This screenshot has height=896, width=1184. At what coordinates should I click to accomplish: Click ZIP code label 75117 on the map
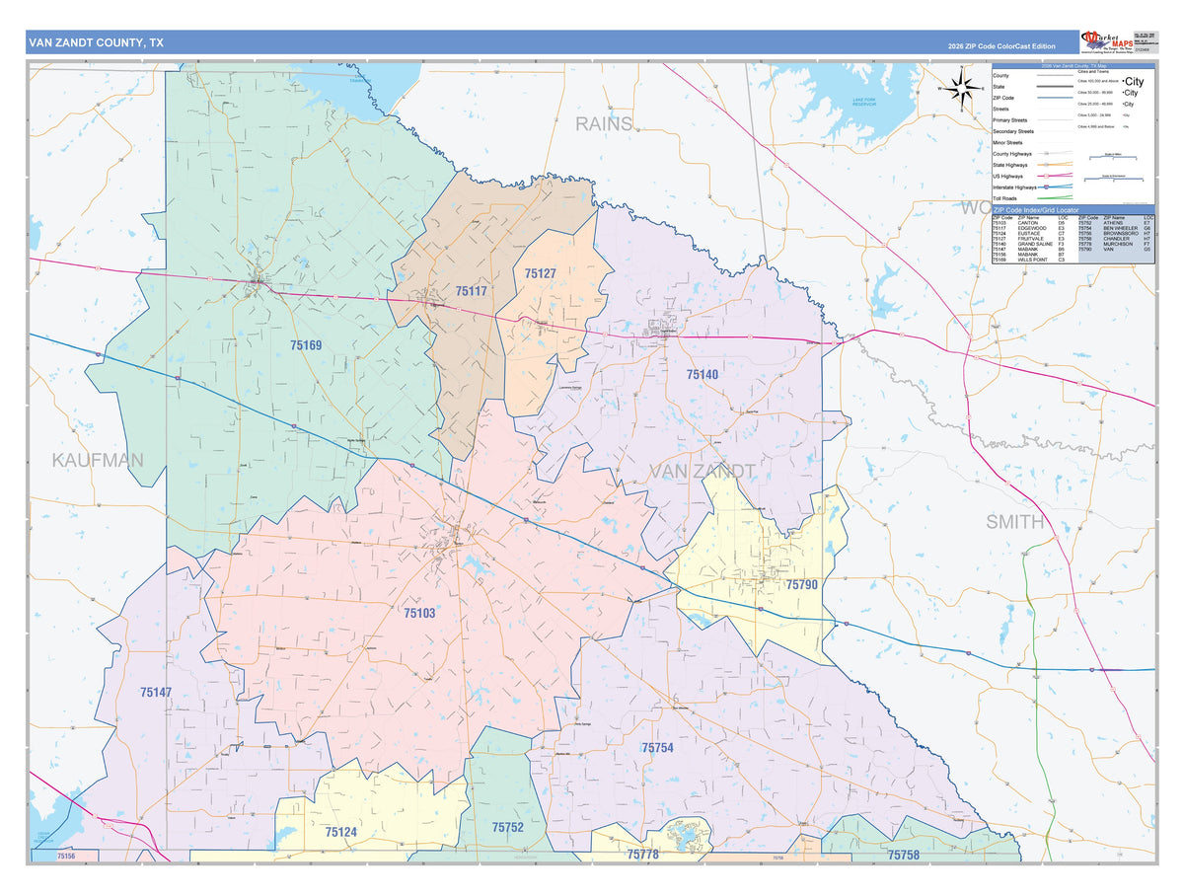click(472, 291)
